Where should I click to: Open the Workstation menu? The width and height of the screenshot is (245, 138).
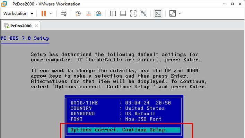(18, 13)
